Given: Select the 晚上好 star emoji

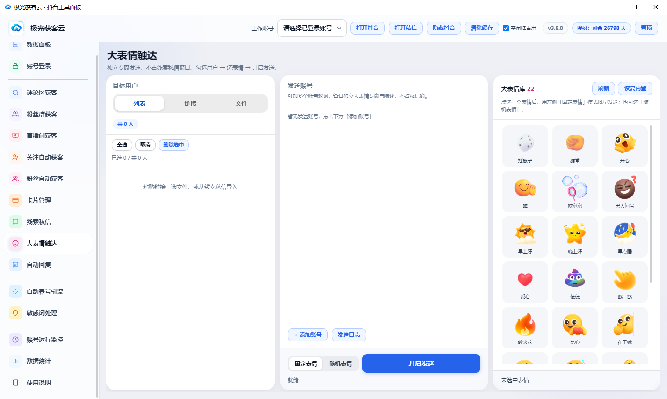Looking at the screenshot, I should 575,237.
